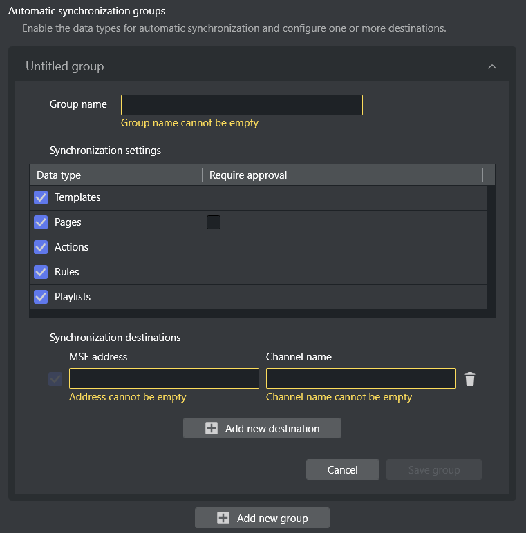Click the Channel name input field

tap(360, 378)
